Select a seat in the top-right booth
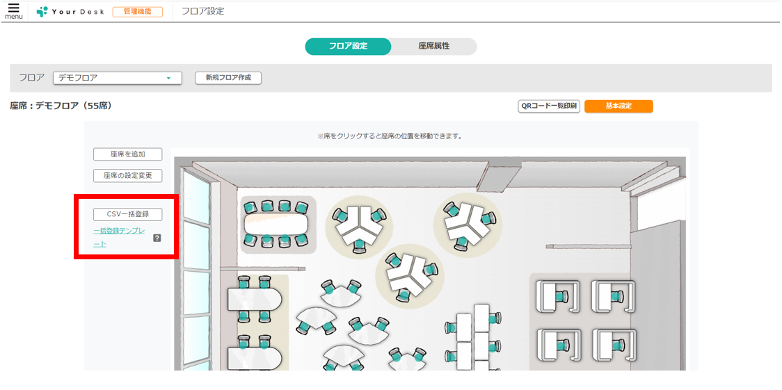The image size is (782, 390). pyautogui.click(x=617, y=296)
